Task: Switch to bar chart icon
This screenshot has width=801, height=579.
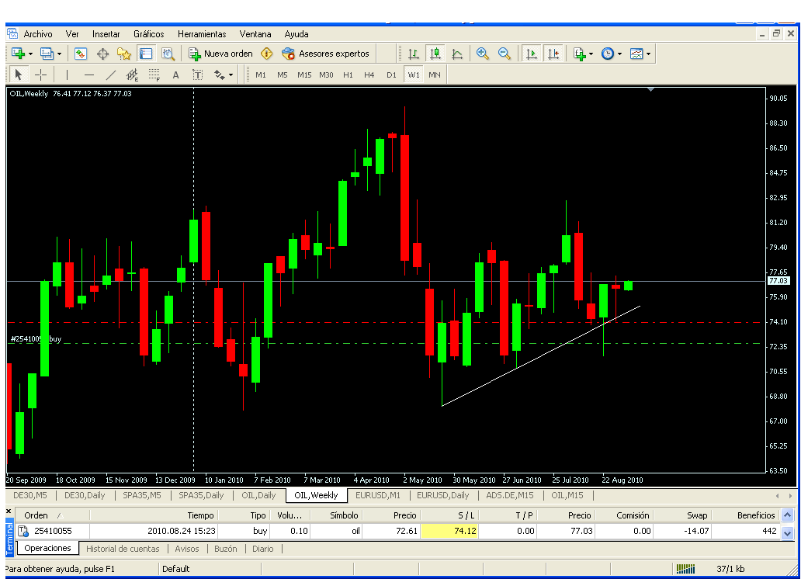Action: (x=413, y=54)
